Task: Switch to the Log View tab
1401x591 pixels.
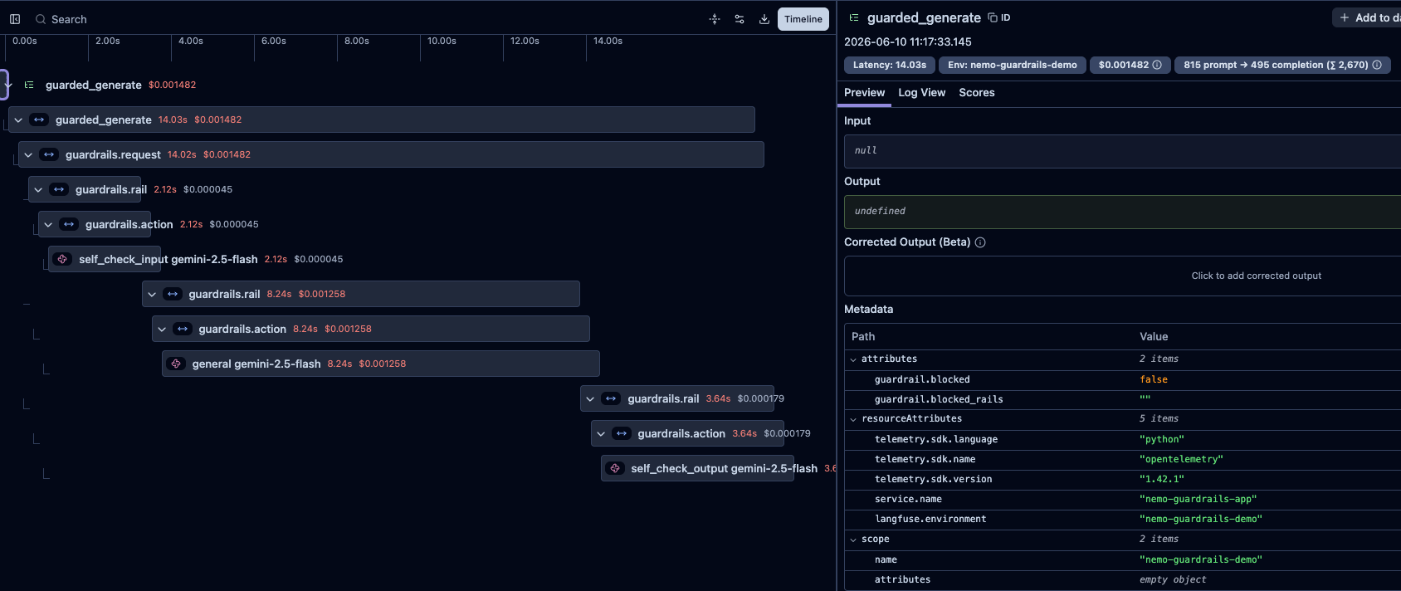Action: coord(921,93)
